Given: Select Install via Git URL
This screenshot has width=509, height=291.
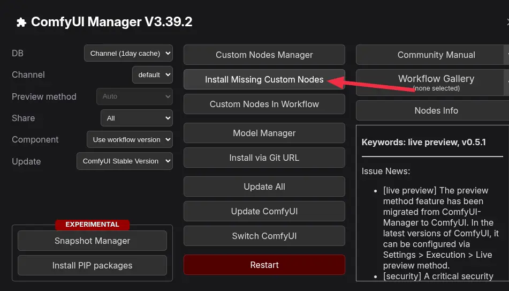Looking at the screenshot, I should [x=264, y=158].
